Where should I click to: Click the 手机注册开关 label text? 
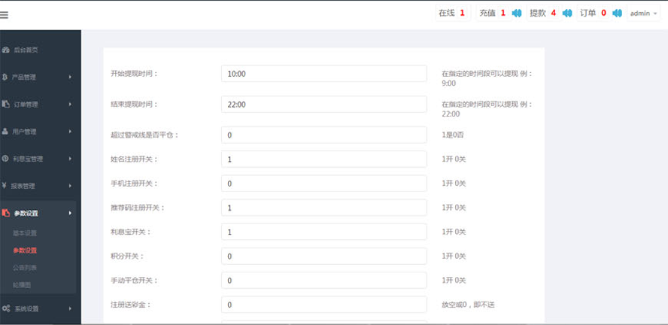coord(134,184)
